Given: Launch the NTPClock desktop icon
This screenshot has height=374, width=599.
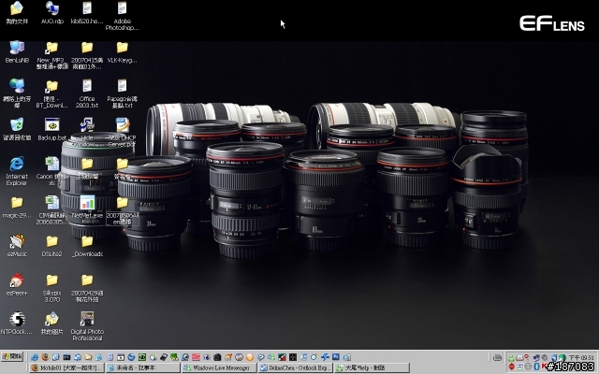Looking at the screenshot, I should tap(17, 324).
